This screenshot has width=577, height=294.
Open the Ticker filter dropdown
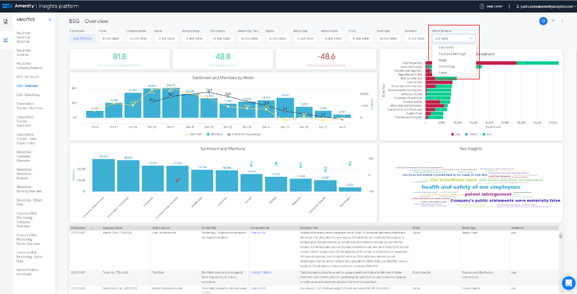pos(110,38)
